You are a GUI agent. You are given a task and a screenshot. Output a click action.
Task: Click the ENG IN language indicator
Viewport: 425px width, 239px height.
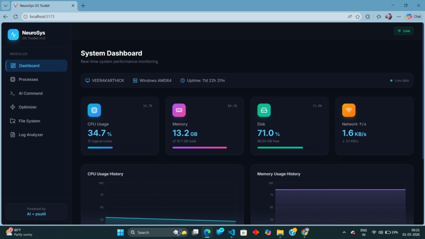363,233
